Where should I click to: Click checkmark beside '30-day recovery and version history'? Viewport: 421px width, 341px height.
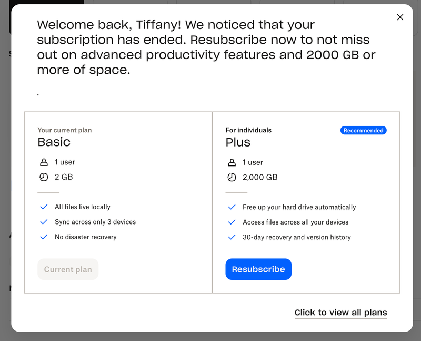tap(232, 237)
